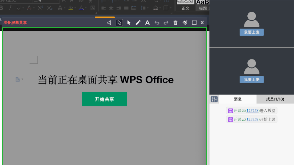The width and height of the screenshot is (294, 165).
Task: Click the character border boxed A icon
Action: [93, 8]
